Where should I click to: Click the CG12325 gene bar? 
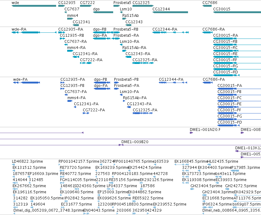coord(143,6)
